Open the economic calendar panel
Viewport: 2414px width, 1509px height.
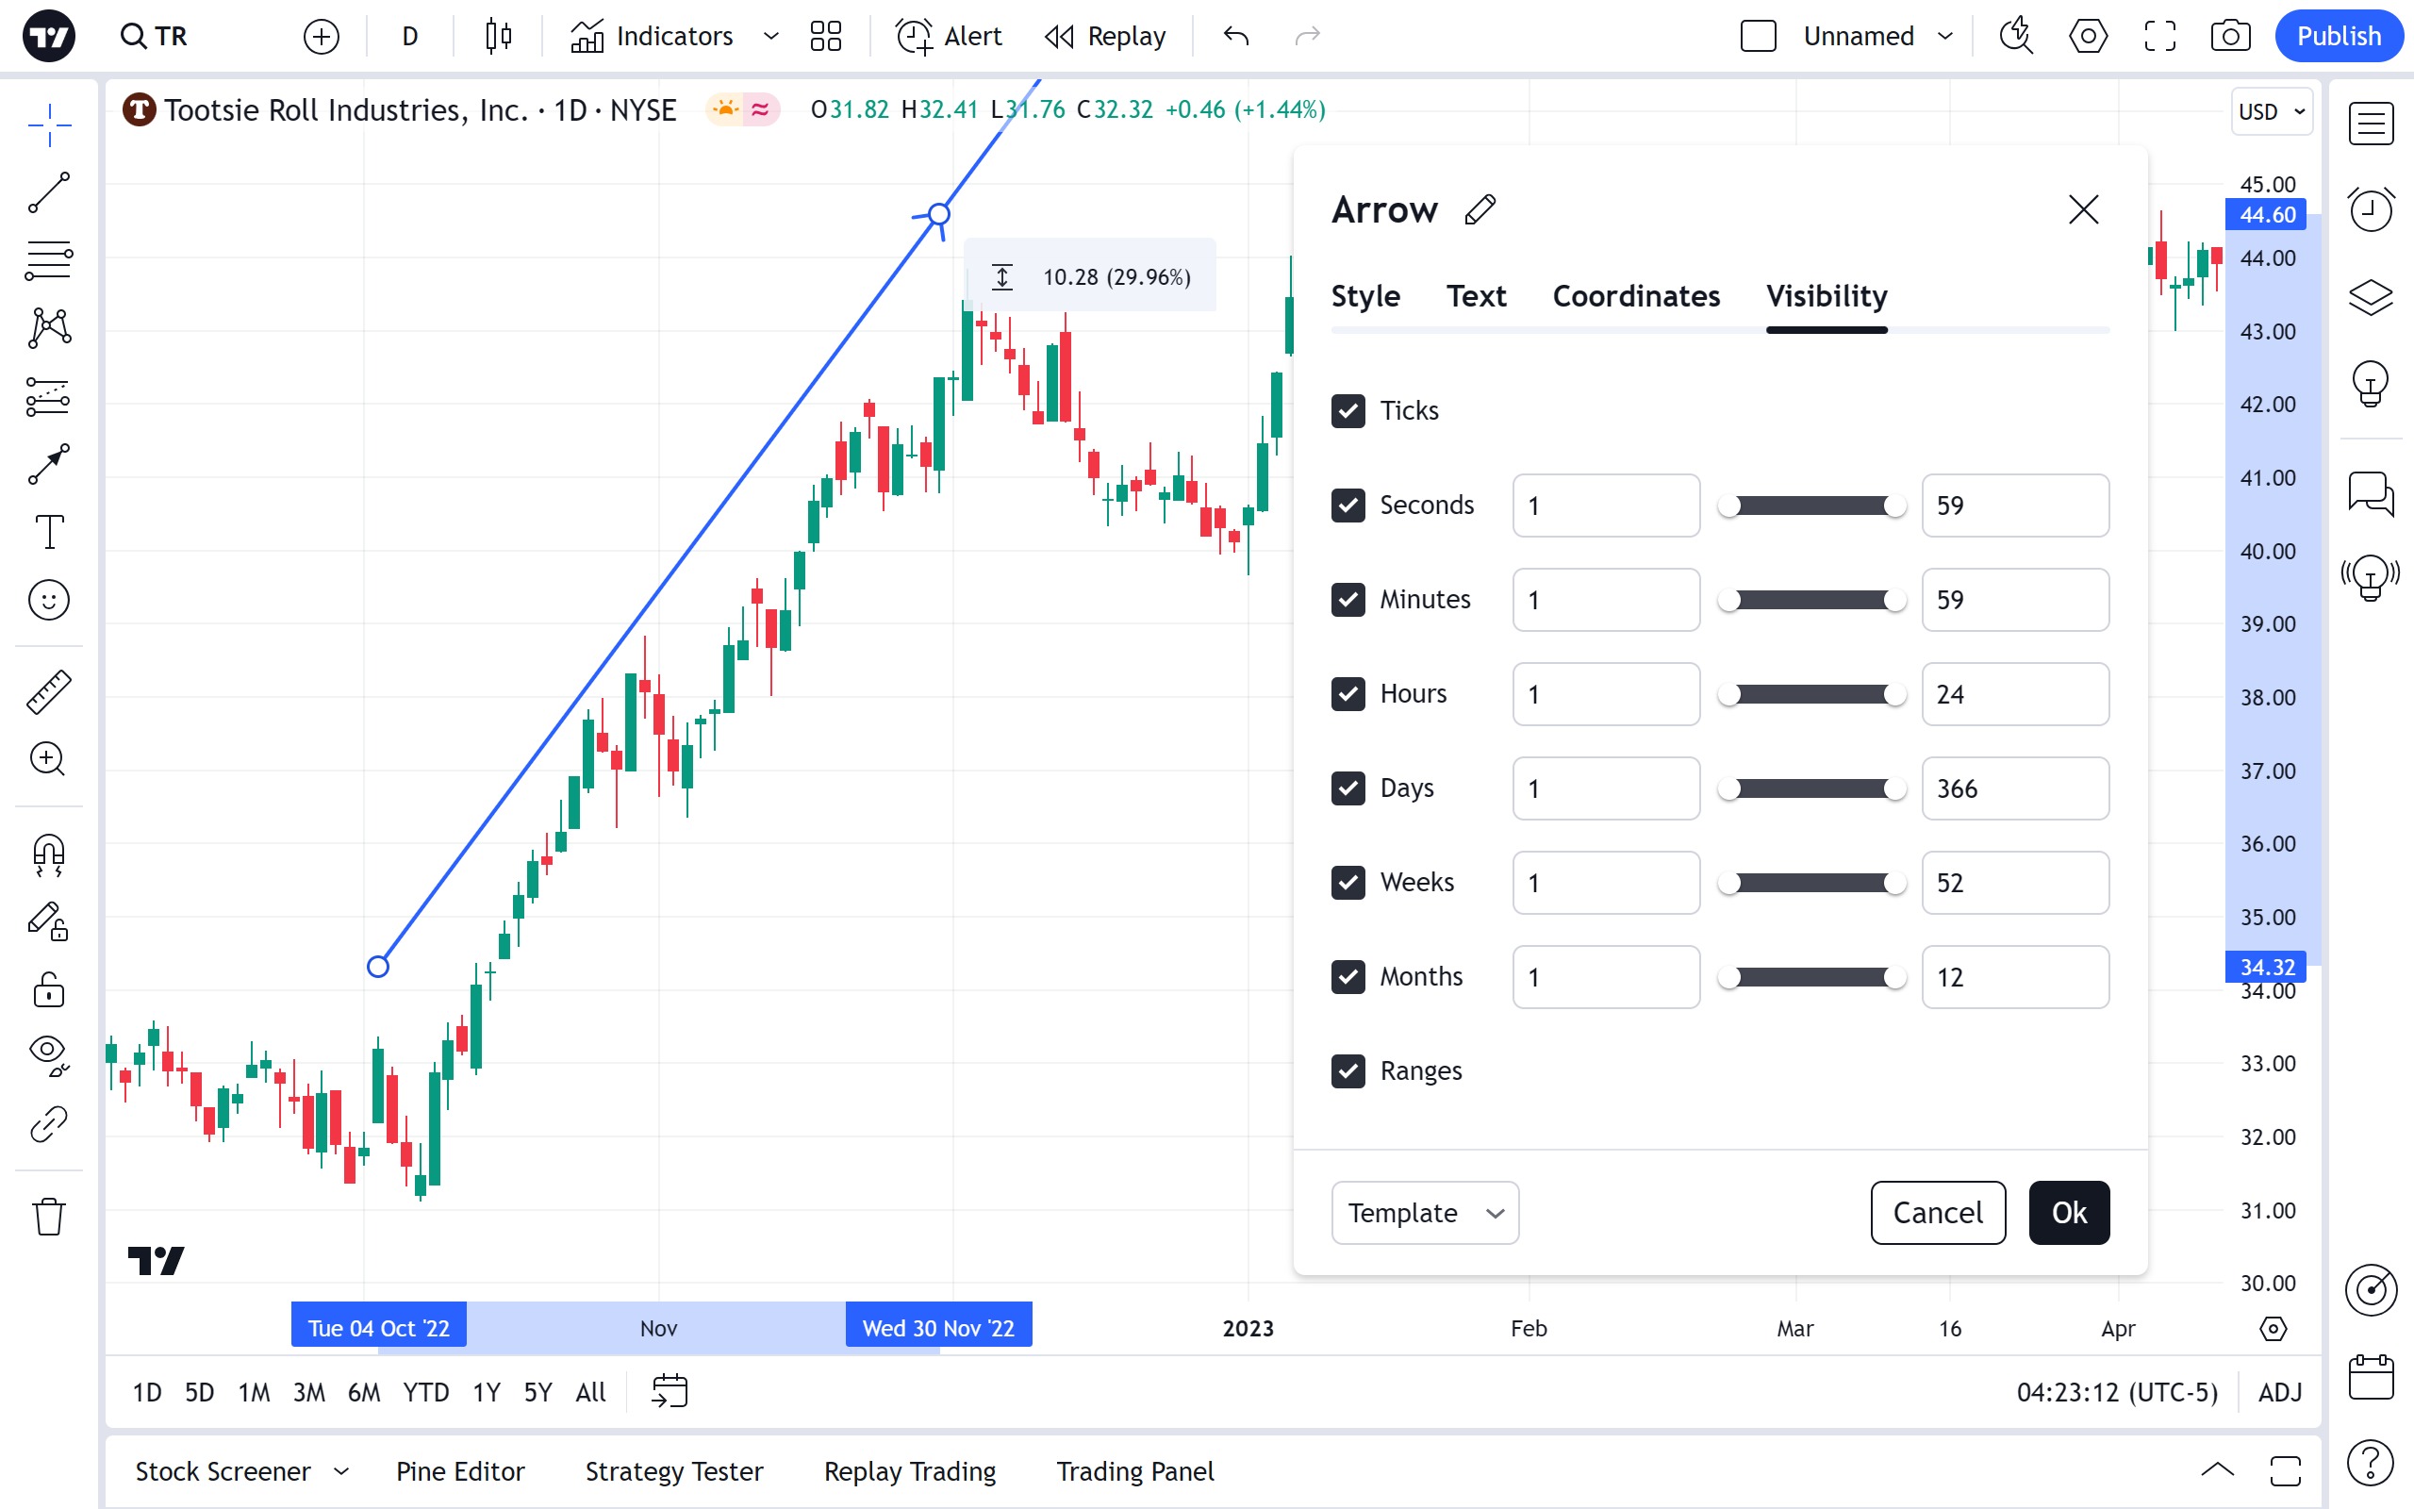(2372, 1377)
